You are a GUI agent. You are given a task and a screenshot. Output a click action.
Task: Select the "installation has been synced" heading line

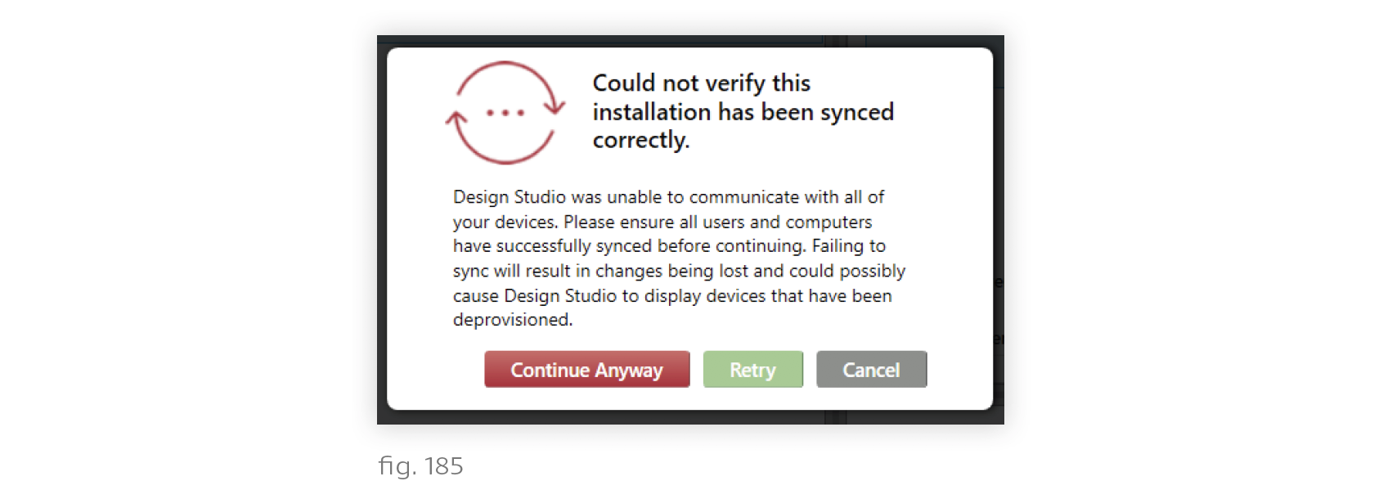pyautogui.click(x=743, y=112)
